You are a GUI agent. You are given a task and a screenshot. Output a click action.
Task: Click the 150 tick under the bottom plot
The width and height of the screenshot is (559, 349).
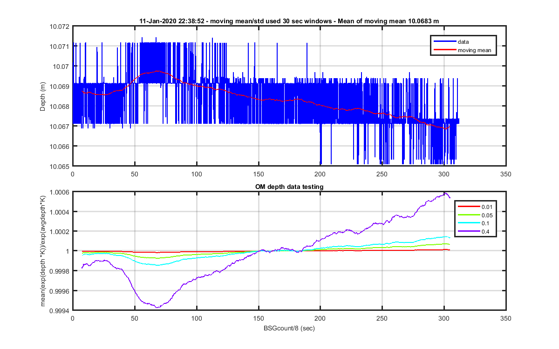tap(258, 319)
